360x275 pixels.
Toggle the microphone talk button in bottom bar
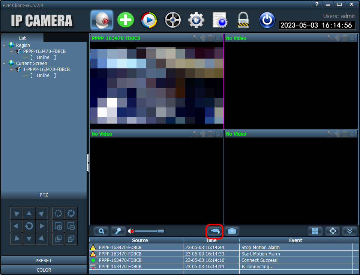[x=118, y=231]
